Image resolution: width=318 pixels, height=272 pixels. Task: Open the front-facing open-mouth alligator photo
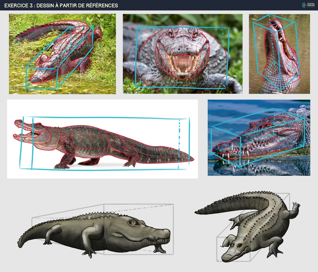point(183,54)
